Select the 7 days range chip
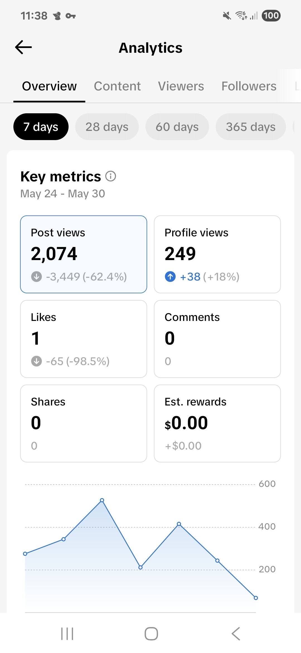The width and height of the screenshot is (301, 653). (41, 127)
